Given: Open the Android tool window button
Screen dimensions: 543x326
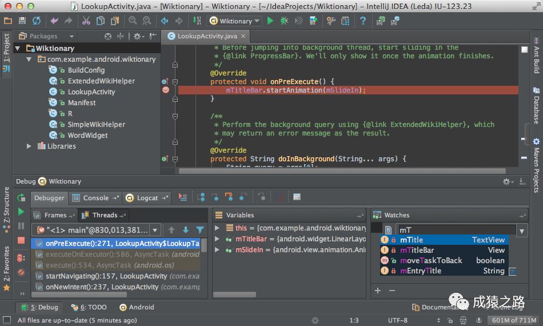Looking at the screenshot, I should [x=137, y=307].
